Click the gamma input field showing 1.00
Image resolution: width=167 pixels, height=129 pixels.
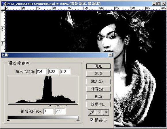tap(53, 72)
